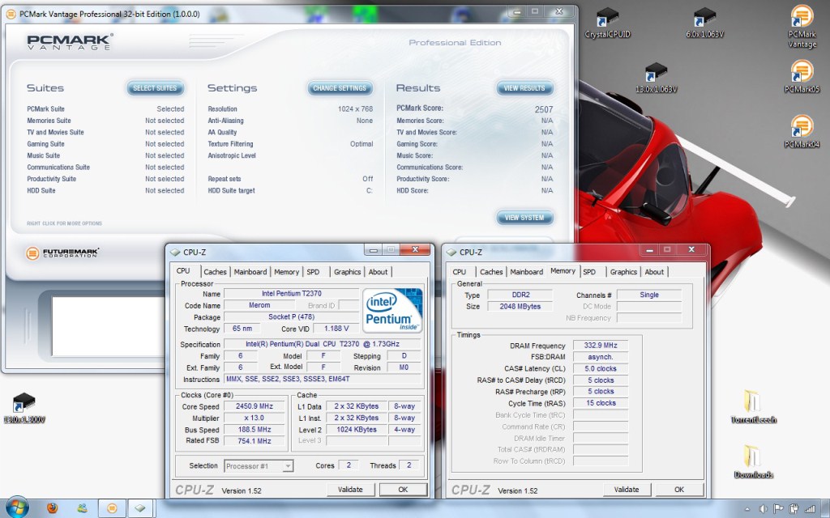Click OK in right CPU-Z window

(680, 490)
